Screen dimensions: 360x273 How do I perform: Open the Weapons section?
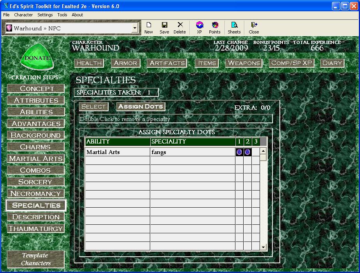coord(244,63)
